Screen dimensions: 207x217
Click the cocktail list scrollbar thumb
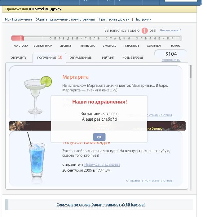pyautogui.click(x=191, y=72)
